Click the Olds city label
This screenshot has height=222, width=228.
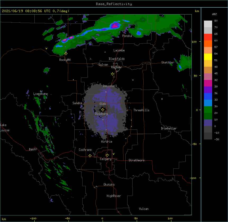pyautogui.click(x=103, y=104)
